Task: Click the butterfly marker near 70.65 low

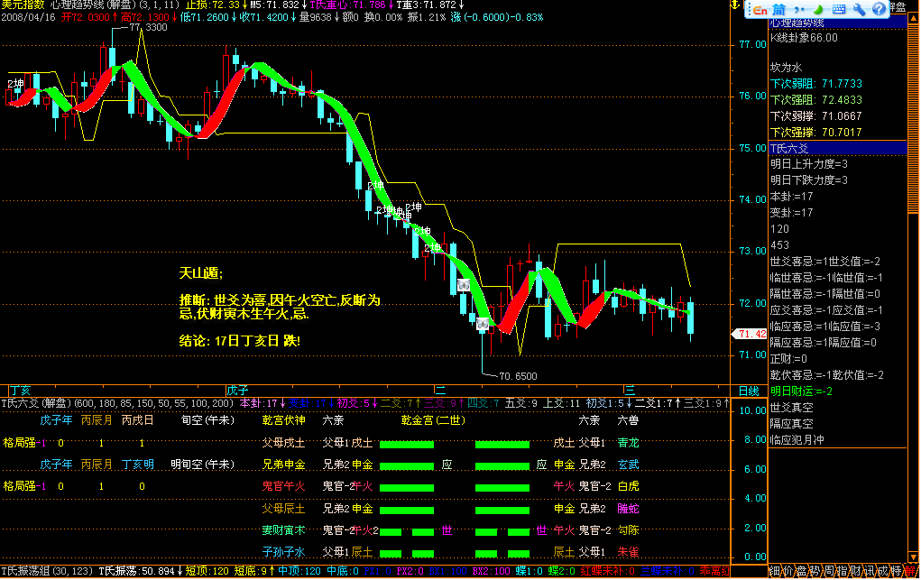Action: point(483,323)
